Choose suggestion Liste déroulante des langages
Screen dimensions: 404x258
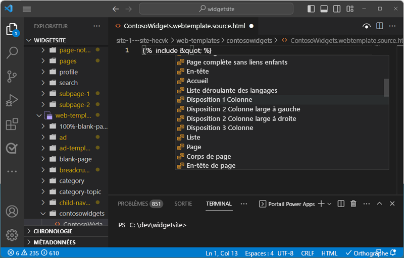[282, 91]
